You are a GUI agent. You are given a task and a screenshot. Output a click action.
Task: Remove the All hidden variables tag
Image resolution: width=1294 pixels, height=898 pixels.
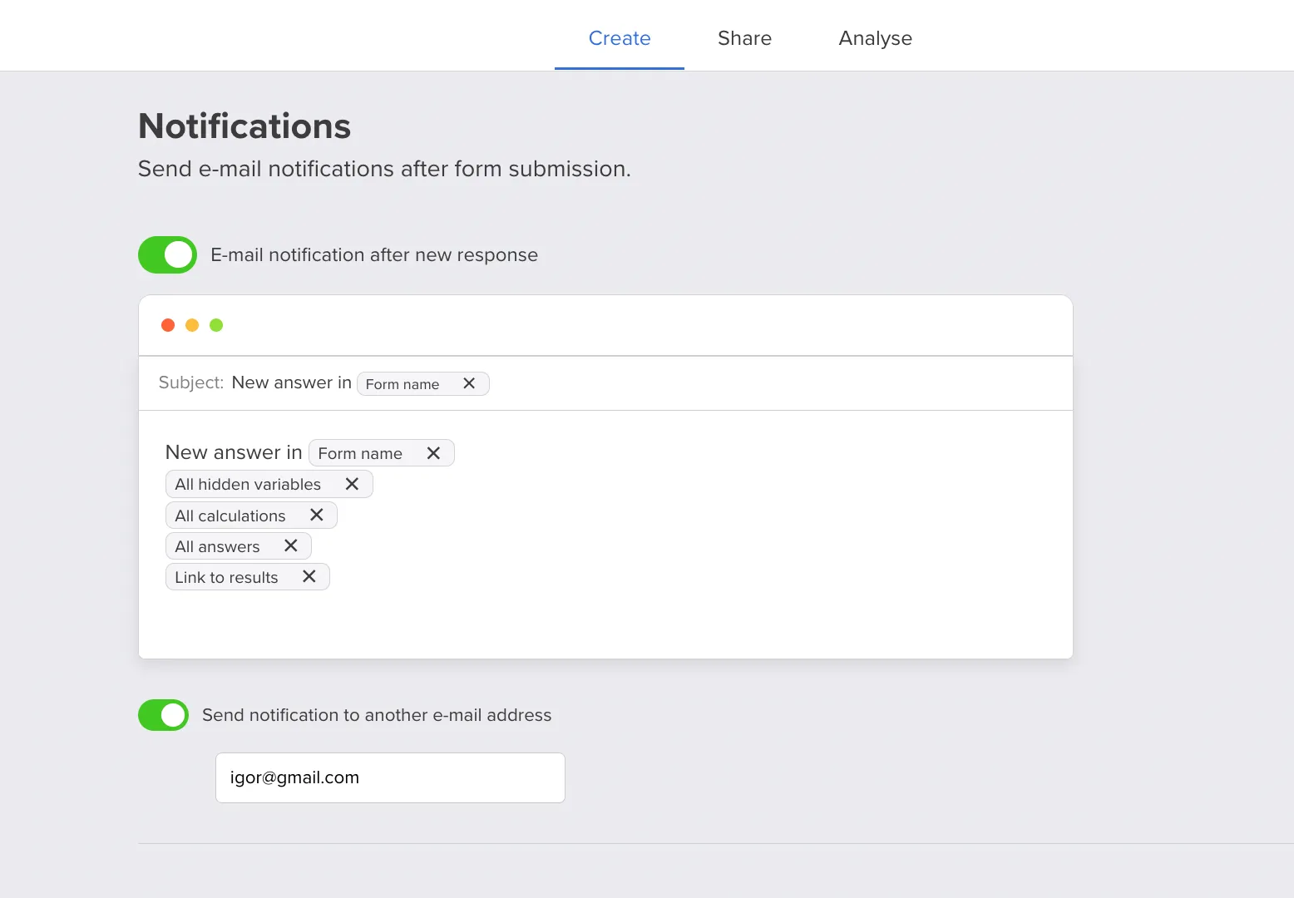coord(352,483)
